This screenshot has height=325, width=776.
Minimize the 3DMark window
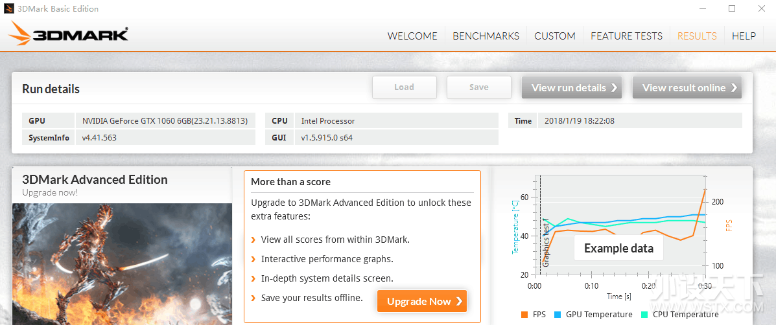[702, 8]
